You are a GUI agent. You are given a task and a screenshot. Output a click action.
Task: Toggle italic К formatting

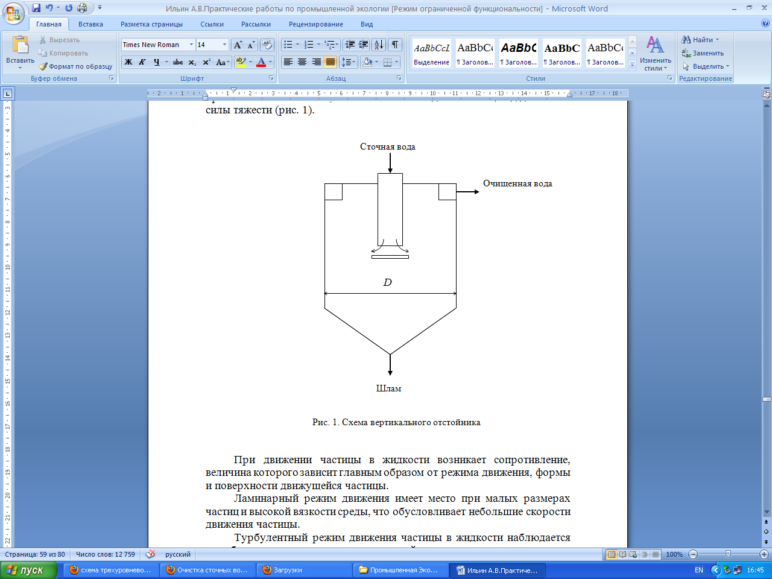pos(142,62)
